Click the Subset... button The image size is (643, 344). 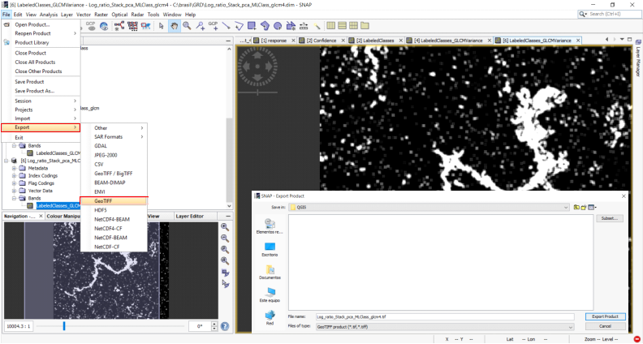(610, 218)
